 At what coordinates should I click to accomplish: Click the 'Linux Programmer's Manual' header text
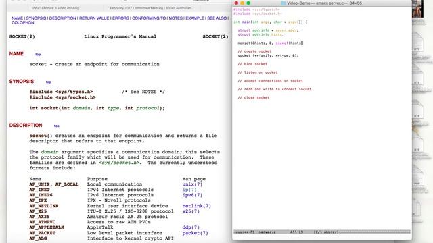120,36
